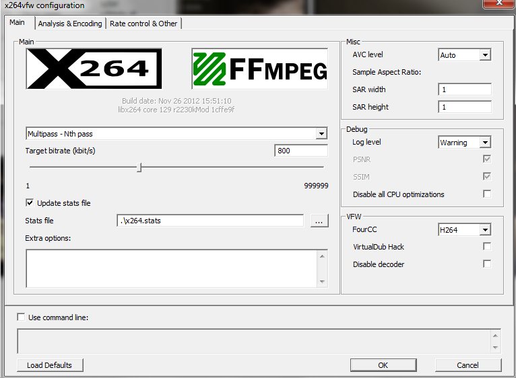Toggle the PSNR checkbox
The width and height of the screenshot is (516, 378).
coord(487,159)
